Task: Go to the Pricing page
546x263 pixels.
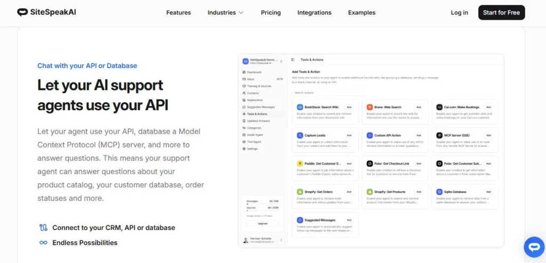Action: tap(271, 13)
